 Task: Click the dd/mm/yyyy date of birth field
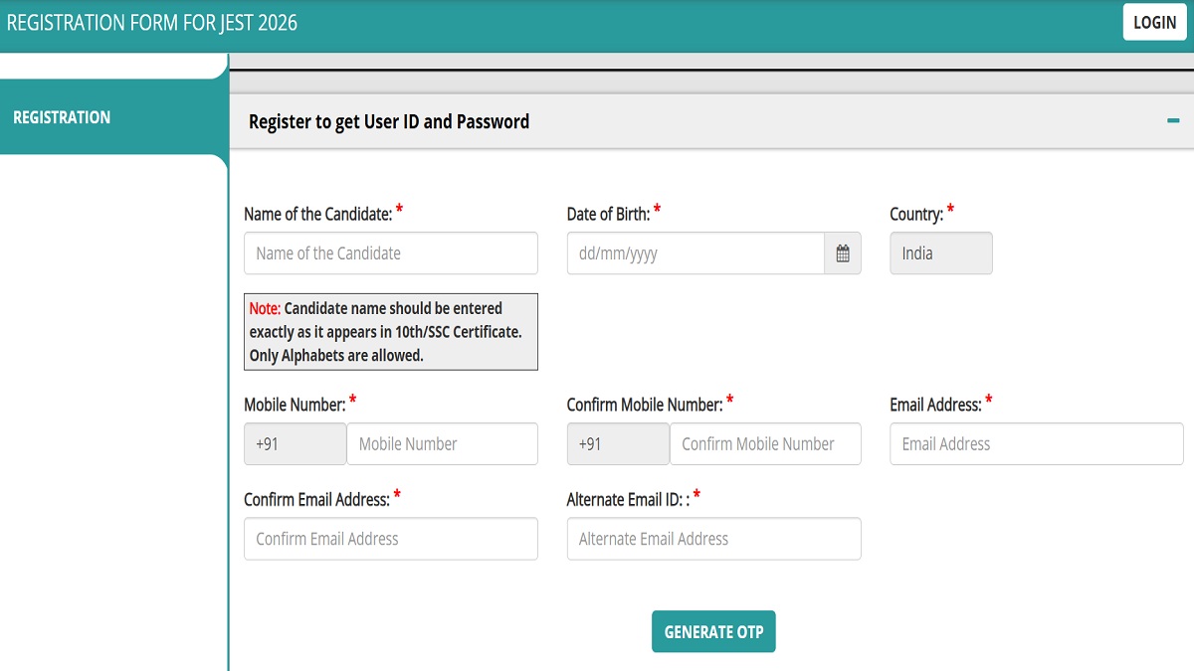(696, 253)
